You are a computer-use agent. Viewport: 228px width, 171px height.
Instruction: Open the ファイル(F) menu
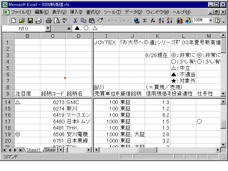(x=21, y=12)
